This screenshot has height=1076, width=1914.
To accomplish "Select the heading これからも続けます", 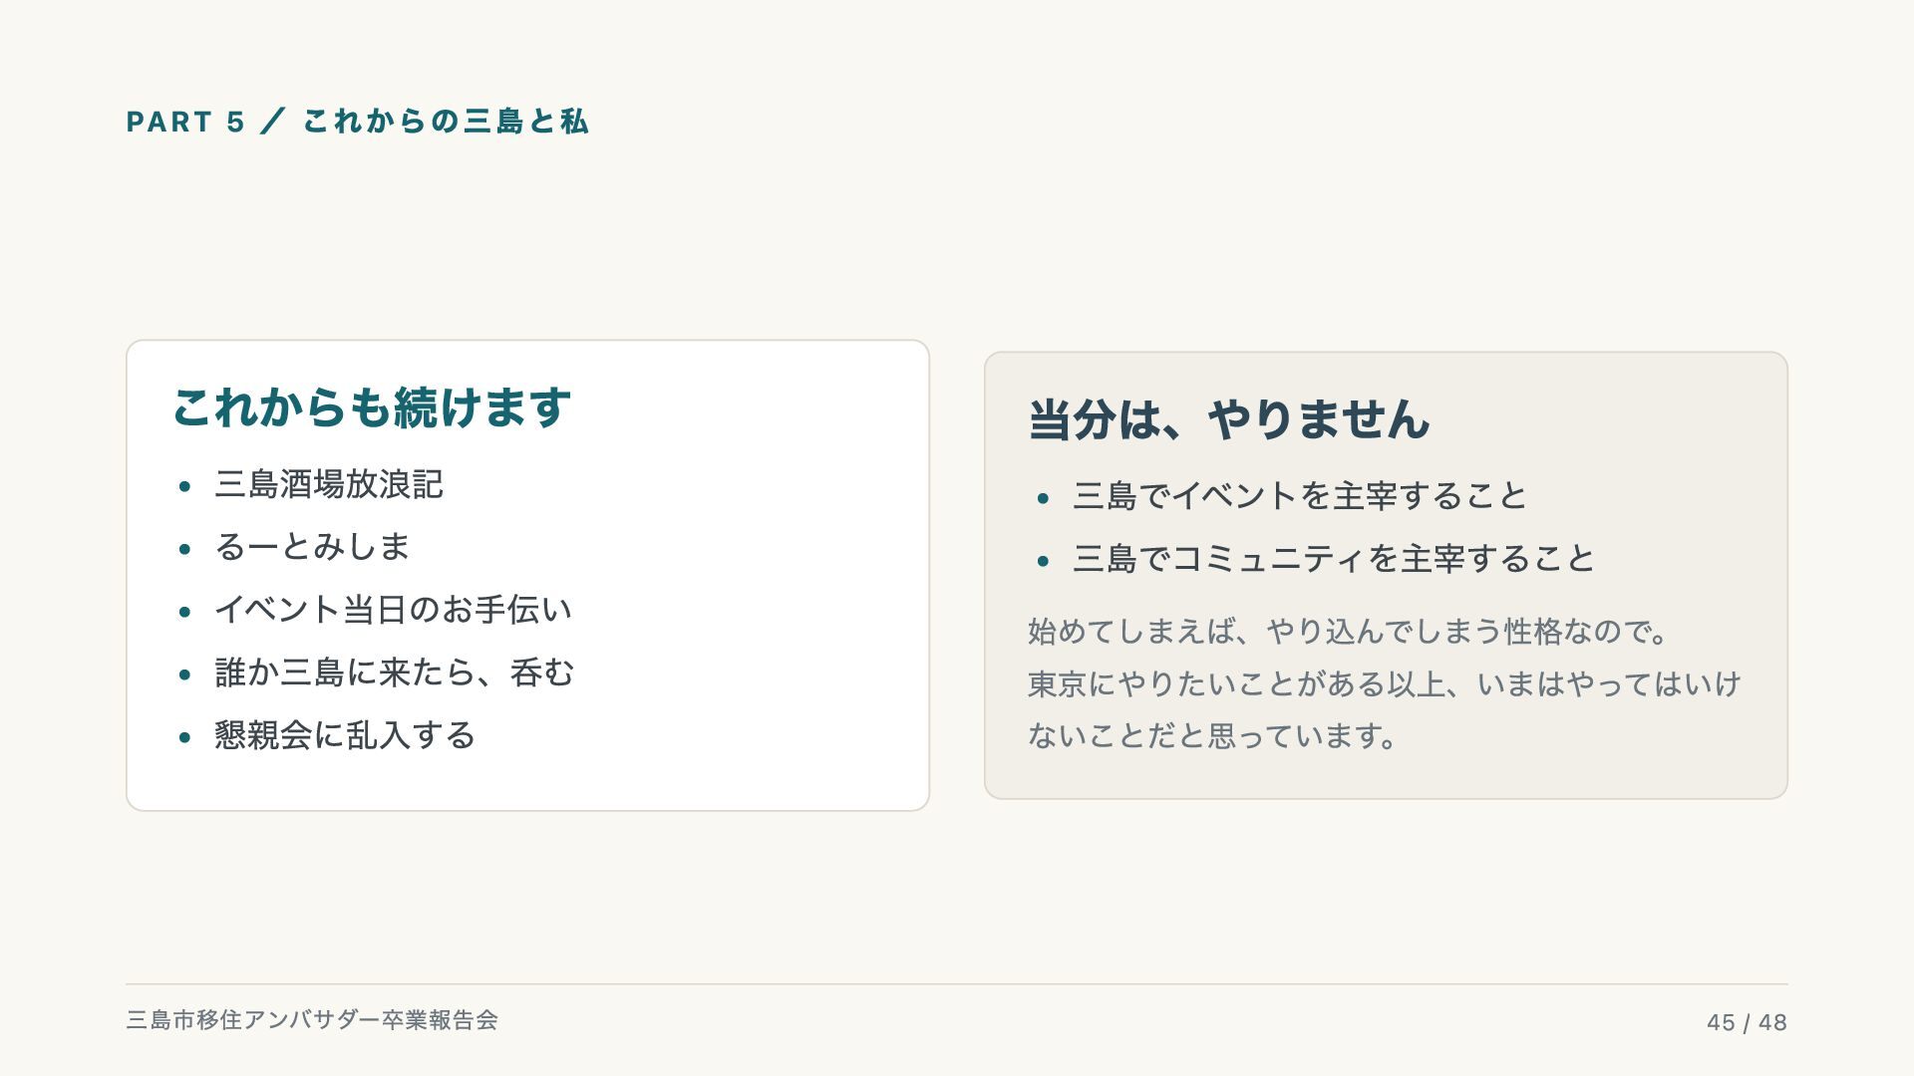I will 372,407.
